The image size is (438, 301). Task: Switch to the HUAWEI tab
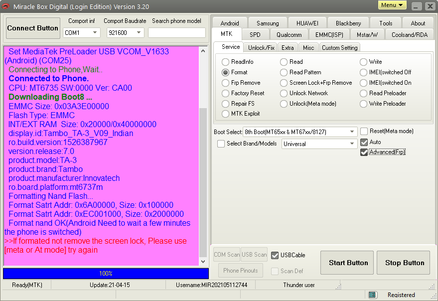307,23
